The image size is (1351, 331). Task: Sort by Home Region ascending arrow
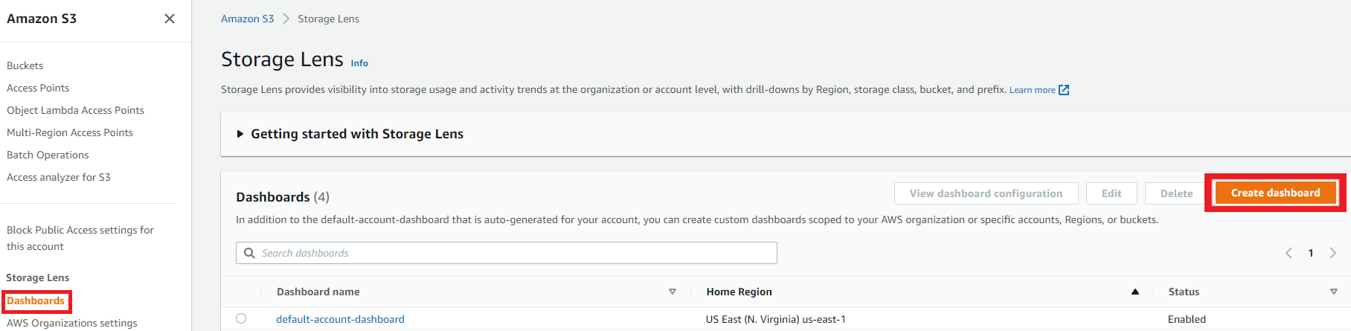1135,292
